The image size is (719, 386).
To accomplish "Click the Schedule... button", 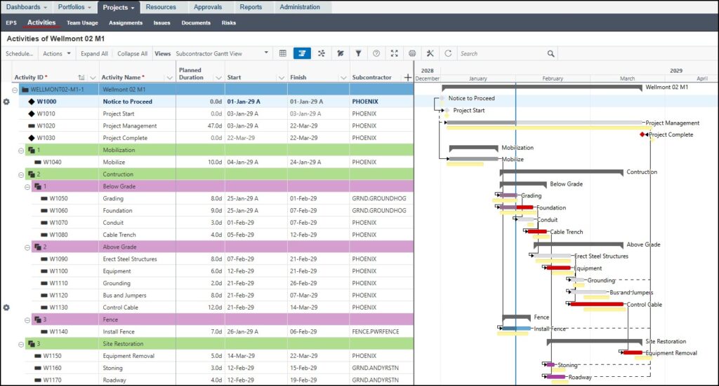I will 19,53.
